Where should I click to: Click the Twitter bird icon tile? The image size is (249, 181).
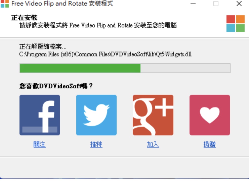point(96,115)
